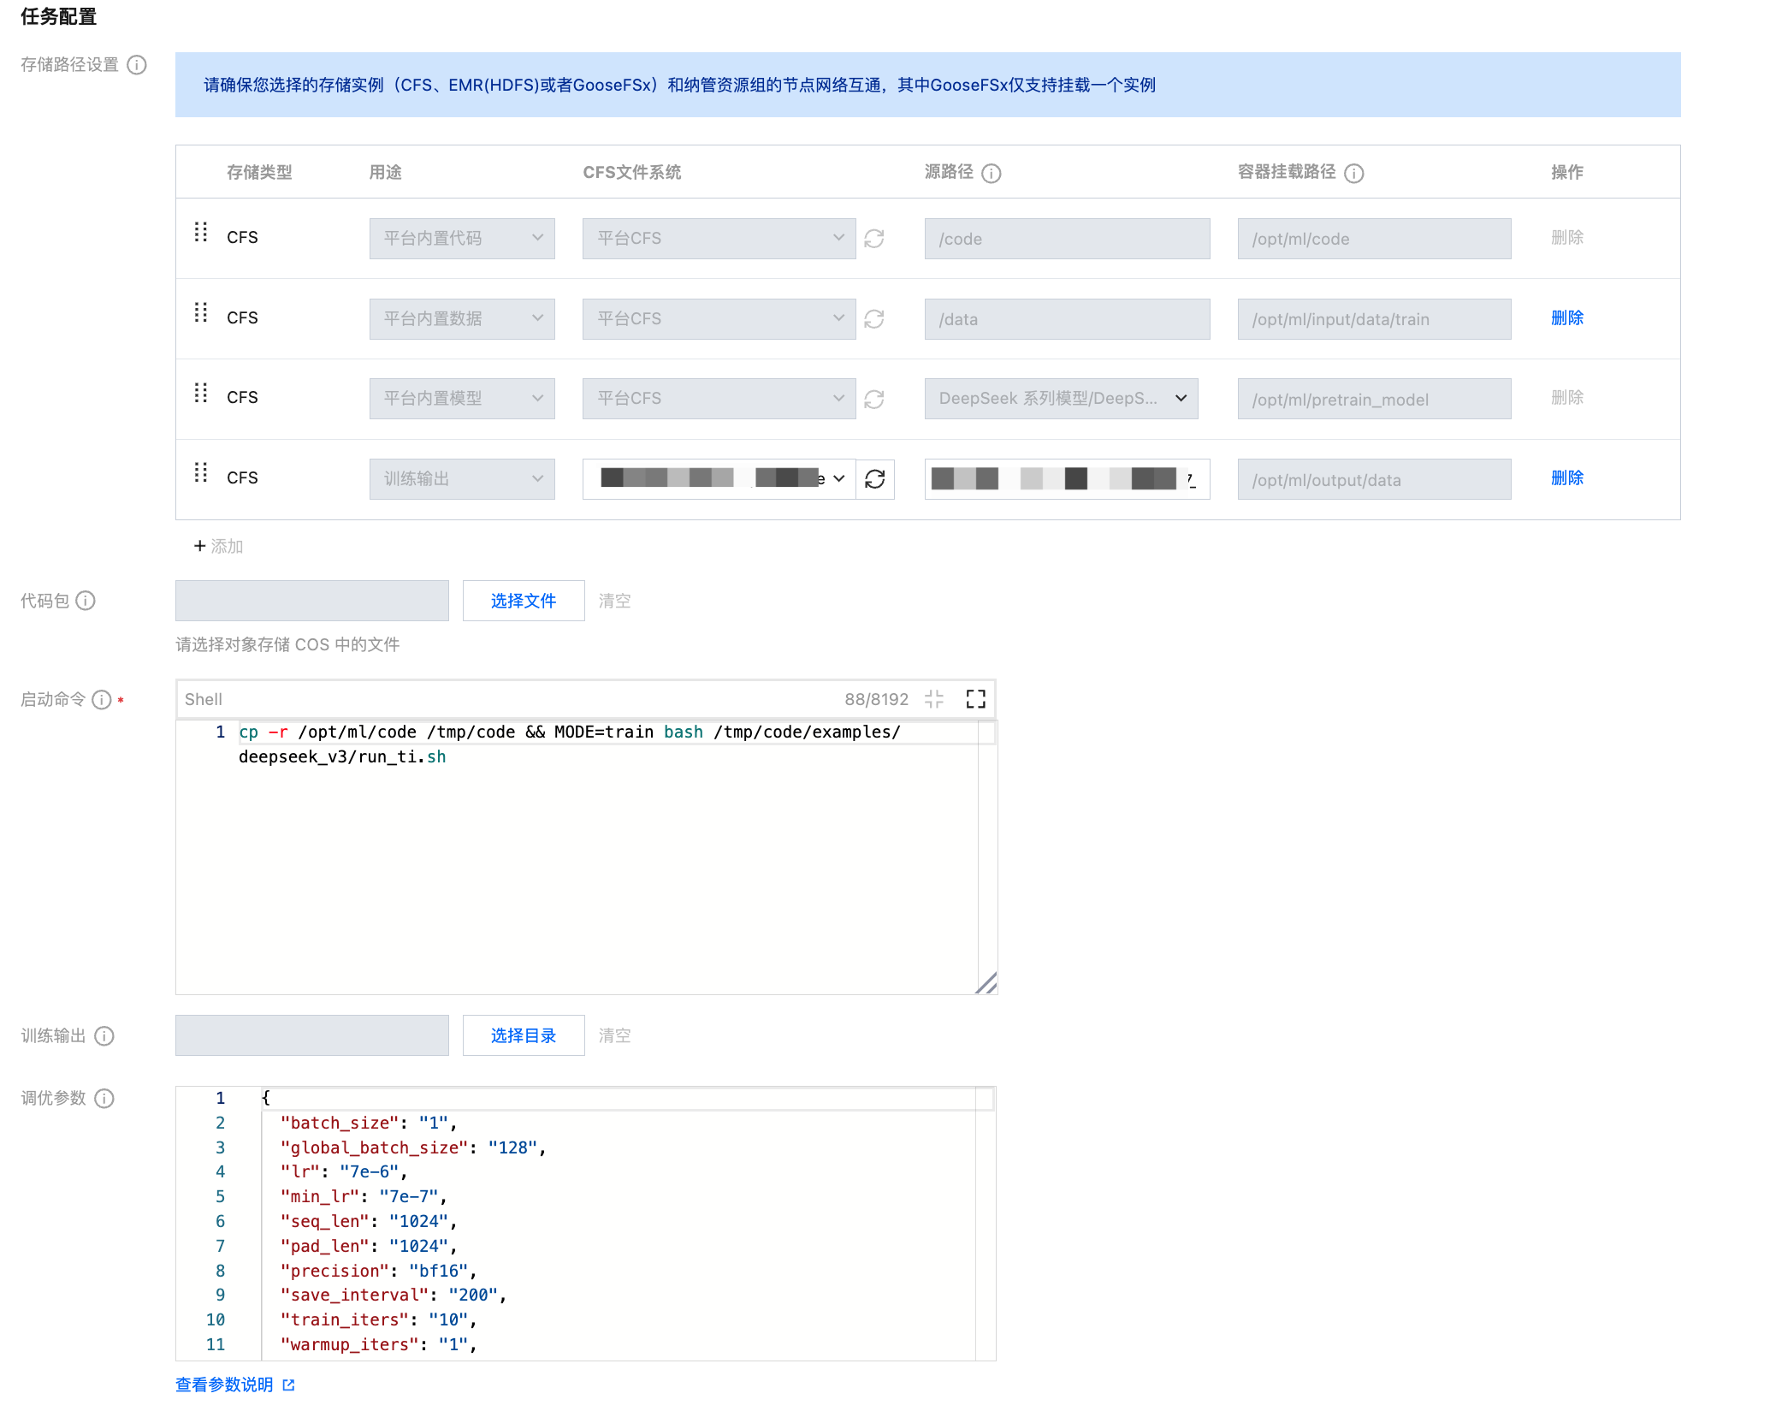Open 平台CFS dropdown in pretrain_model row

pyautogui.click(x=719, y=399)
